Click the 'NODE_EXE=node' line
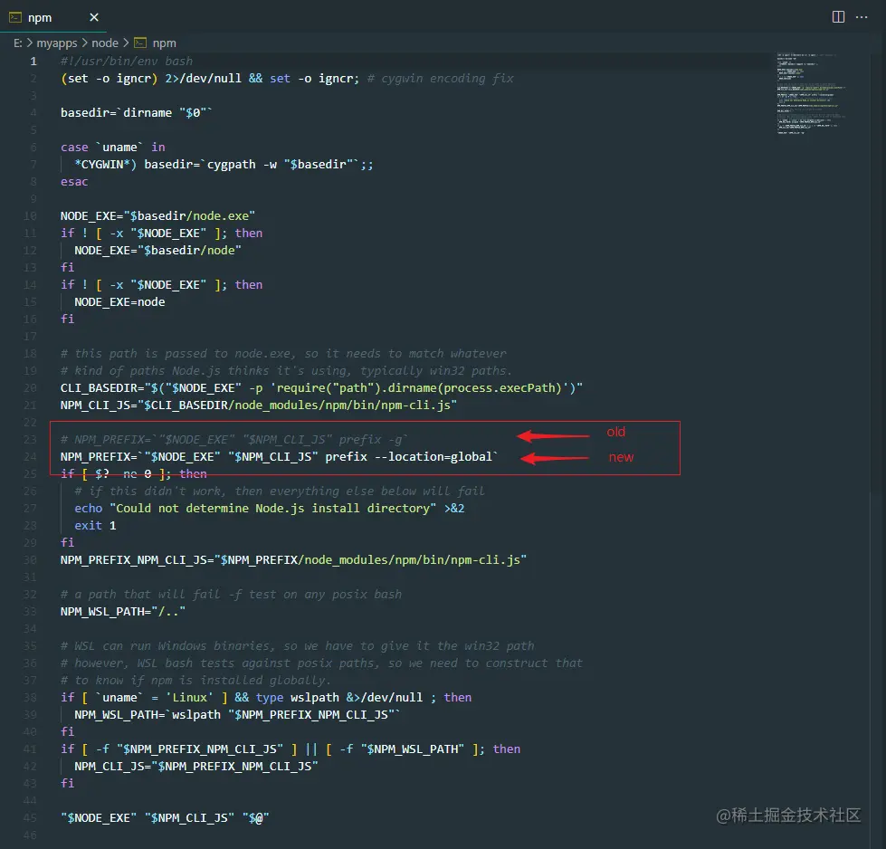This screenshot has width=886, height=849. (119, 302)
